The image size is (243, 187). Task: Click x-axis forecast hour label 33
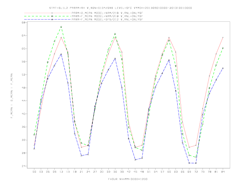pos(108,172)
